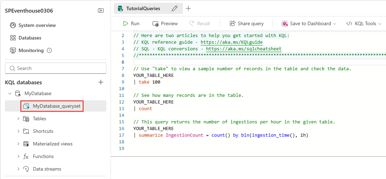The image size is (386, 179).
Task: Open Save to Dashboard dropdown arrow
Action: click(334, 24)
